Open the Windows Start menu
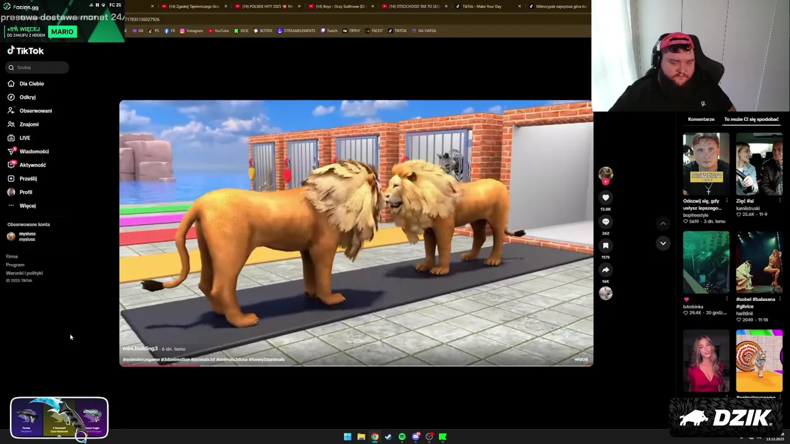 (x=347, y=437)
